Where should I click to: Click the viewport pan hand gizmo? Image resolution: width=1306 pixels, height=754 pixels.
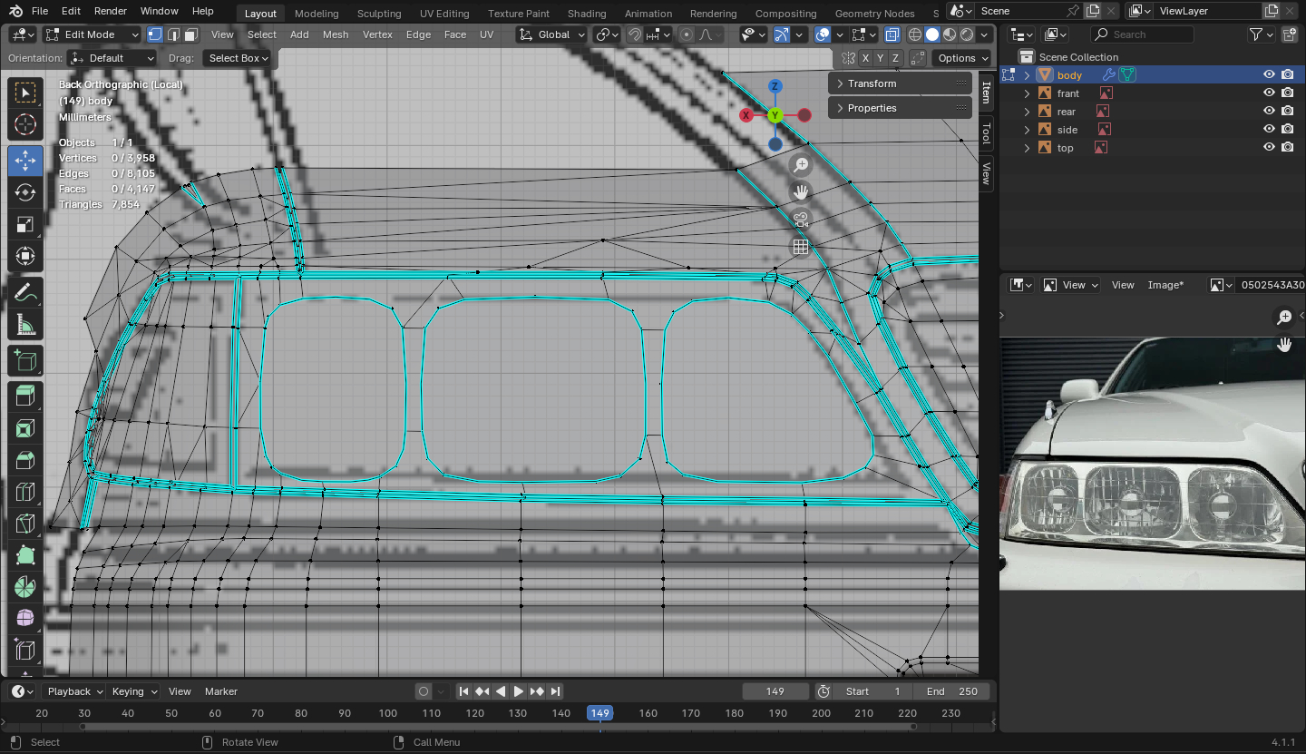pos(801,192)
